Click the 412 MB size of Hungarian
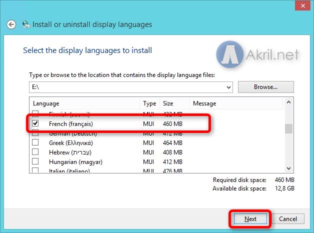Viewport: 314px width, 233px height. 172,161
